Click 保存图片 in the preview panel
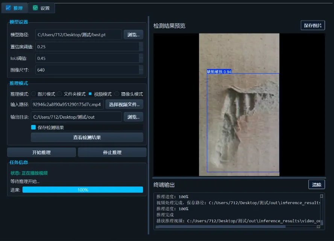 click(313, 25)
